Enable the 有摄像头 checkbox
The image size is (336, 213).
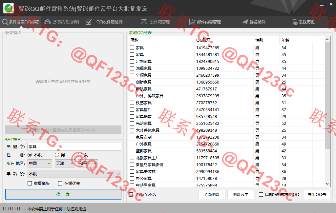tap(30, 183)
